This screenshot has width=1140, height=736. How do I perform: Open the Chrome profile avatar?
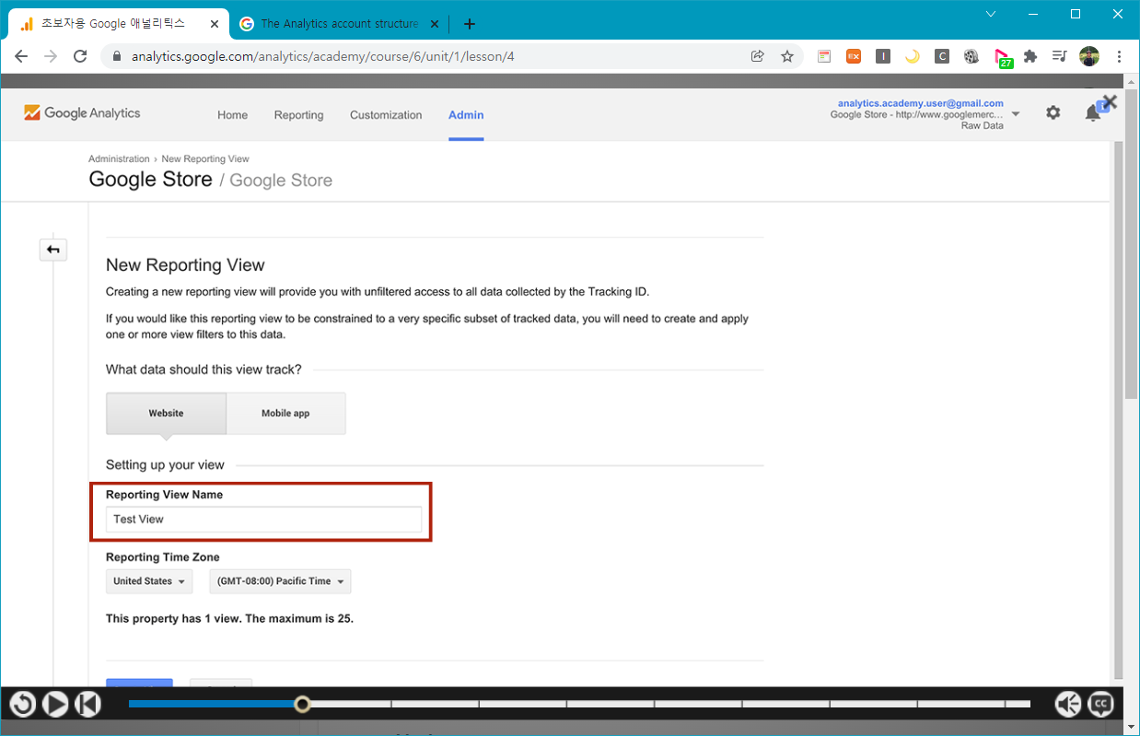[x=1089, y=56]
